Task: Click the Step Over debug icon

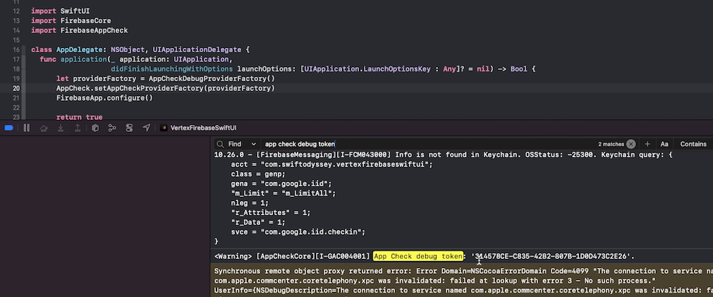Action: 44,128
